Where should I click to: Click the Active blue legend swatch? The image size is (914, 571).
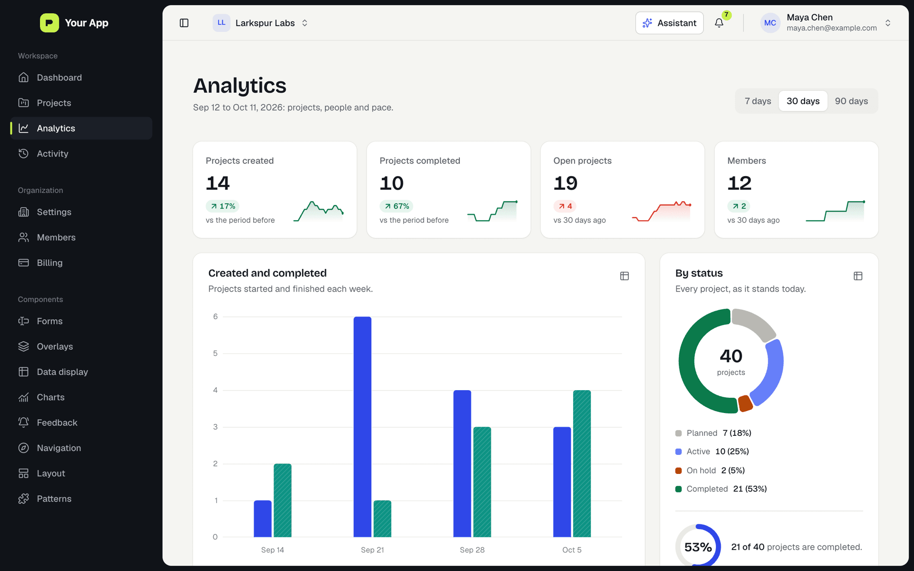(678, 452)
